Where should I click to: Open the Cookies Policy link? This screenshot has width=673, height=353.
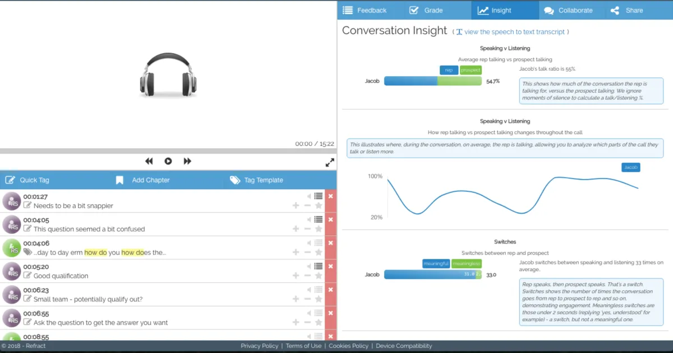tap(348, 346)
